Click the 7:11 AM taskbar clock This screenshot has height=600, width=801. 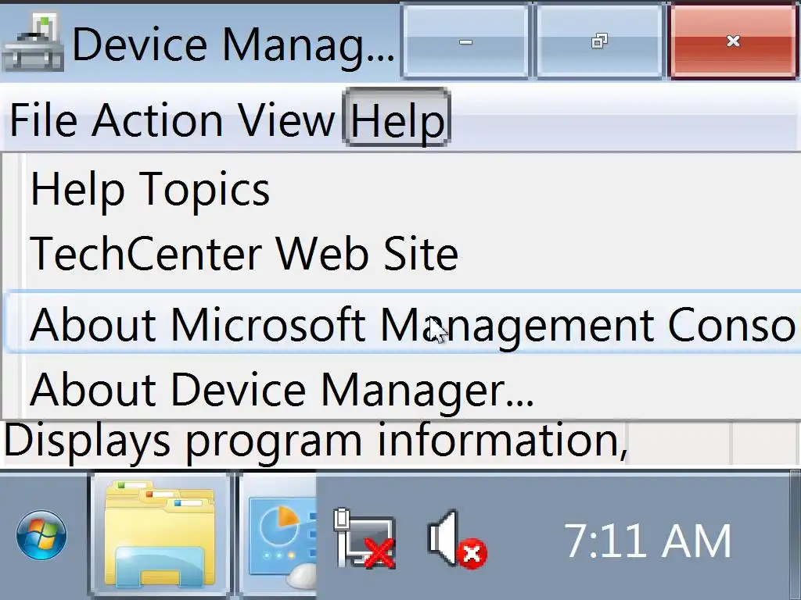pos(648,541)
